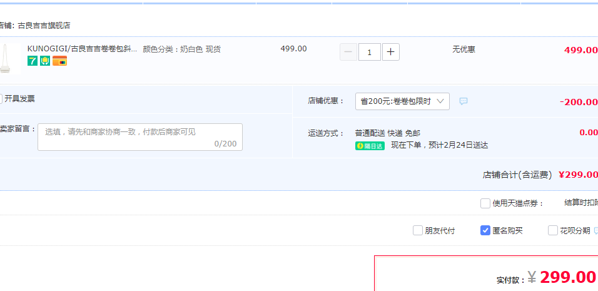The width and height of the screenshot is (598, 291).
Task: Click the orange credit card badge icon
Action: pos(59,61)
